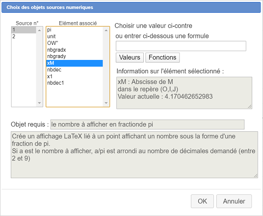Select source number 2 in list

click(24, 36)
